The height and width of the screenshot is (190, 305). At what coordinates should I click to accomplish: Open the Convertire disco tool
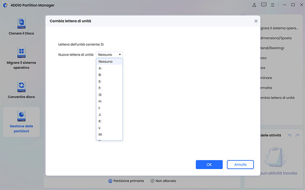click(x=21, y=90)
